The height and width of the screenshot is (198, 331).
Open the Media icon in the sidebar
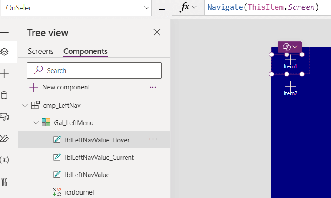4,117
